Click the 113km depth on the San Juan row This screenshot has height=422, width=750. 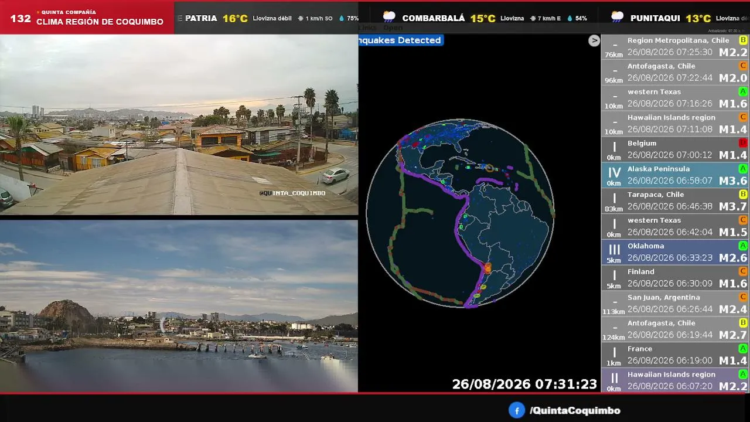click(x=614, y=312)
